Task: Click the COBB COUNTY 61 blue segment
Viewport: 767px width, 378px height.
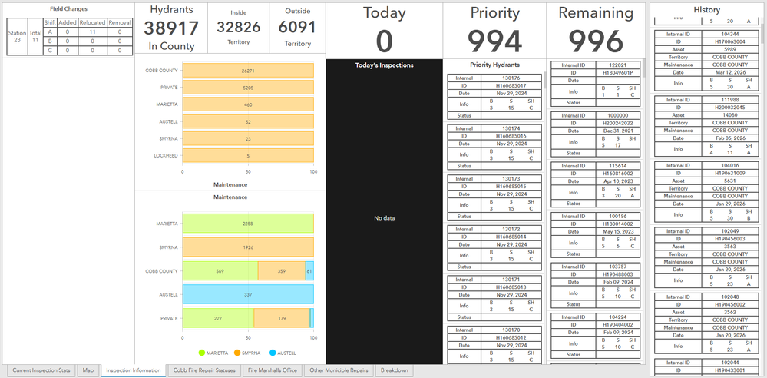Action: pos(309,270)
